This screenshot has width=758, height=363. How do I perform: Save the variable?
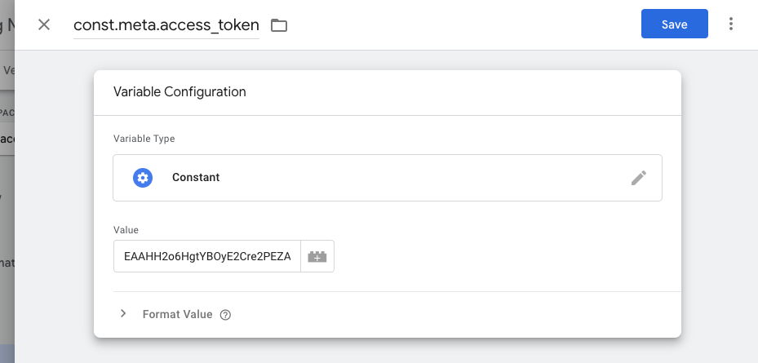(674, 24)
